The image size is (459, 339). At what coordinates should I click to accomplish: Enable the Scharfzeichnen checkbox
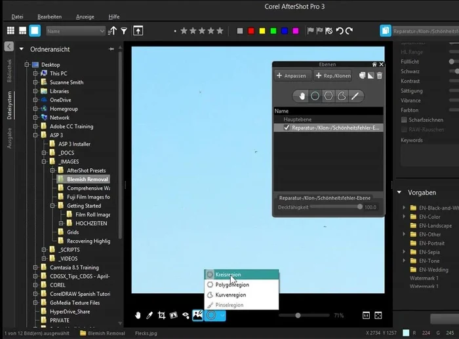(x=404, y=120)
